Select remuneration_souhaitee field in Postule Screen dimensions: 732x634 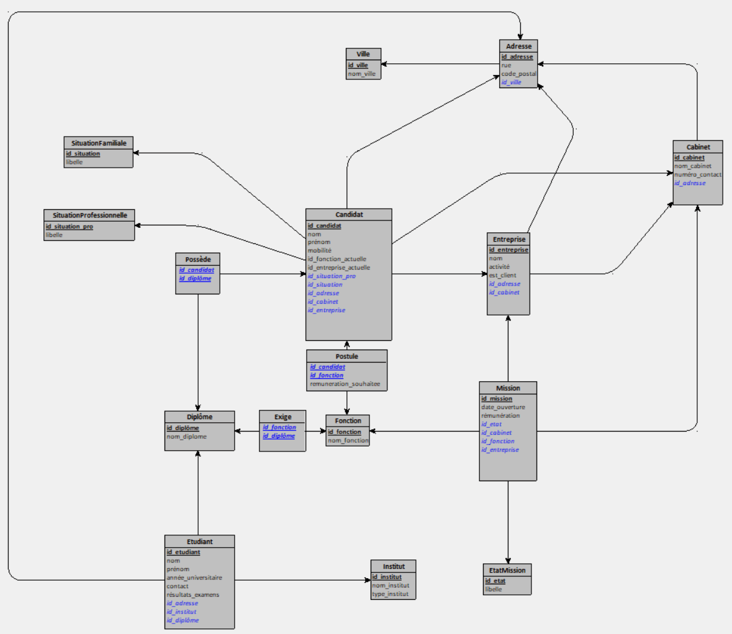click(x=345, y=384)
